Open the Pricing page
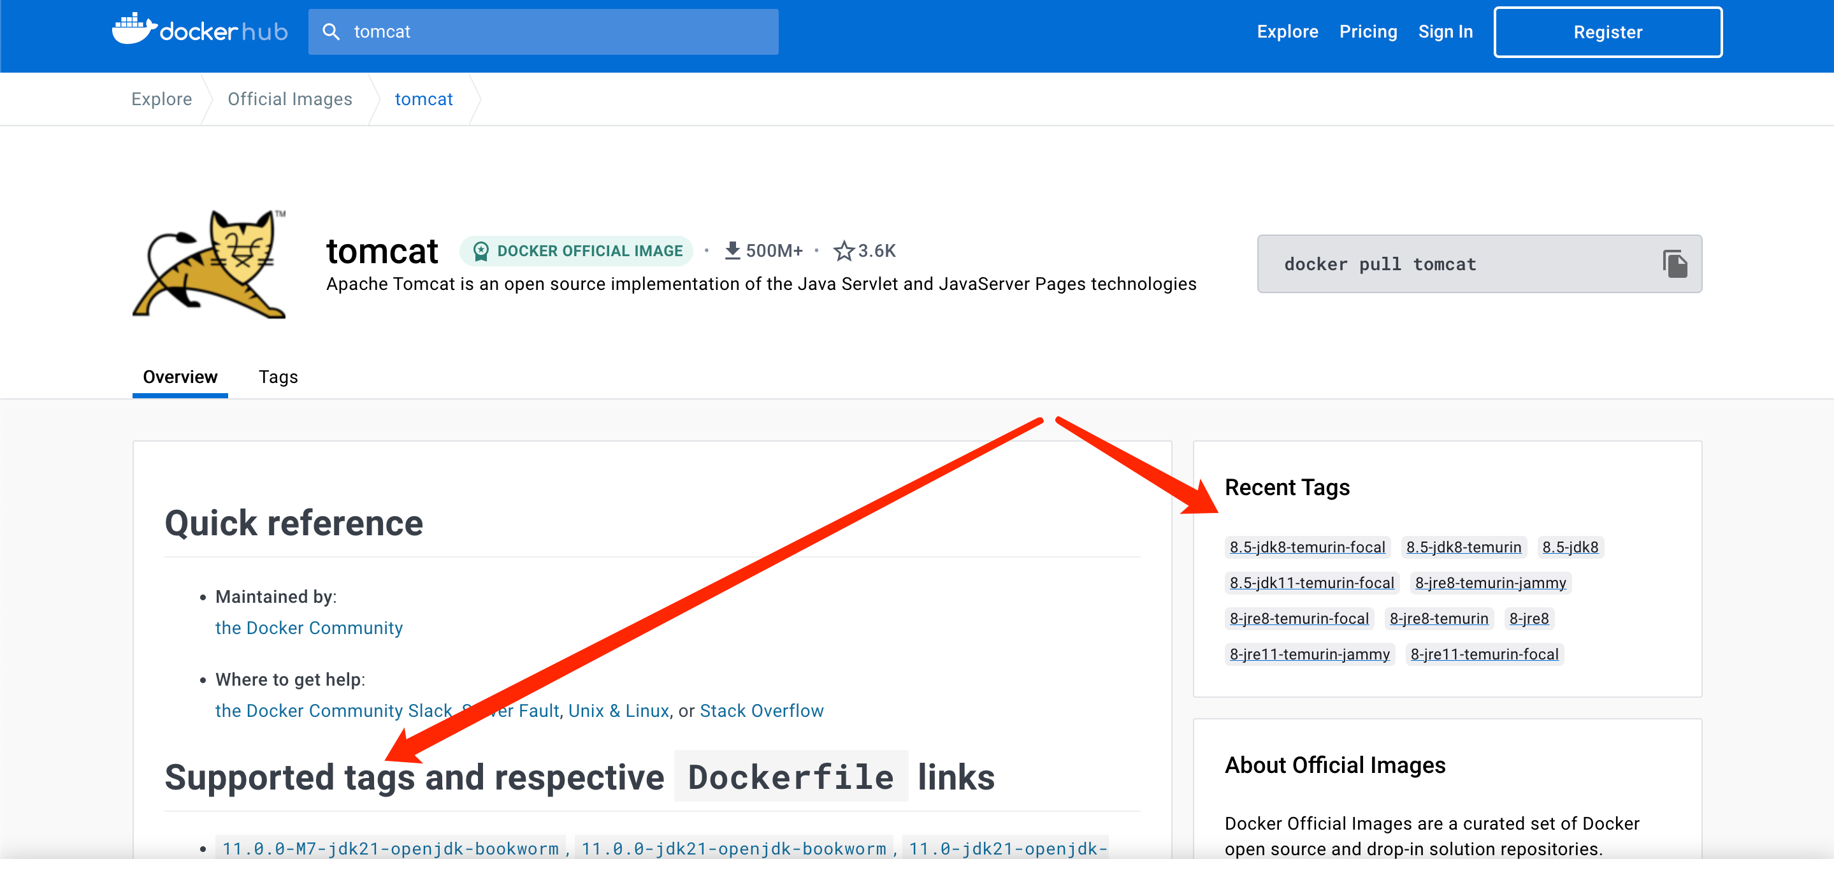Viewport: 1834px width, 873px height. (x=1368, y=32)
